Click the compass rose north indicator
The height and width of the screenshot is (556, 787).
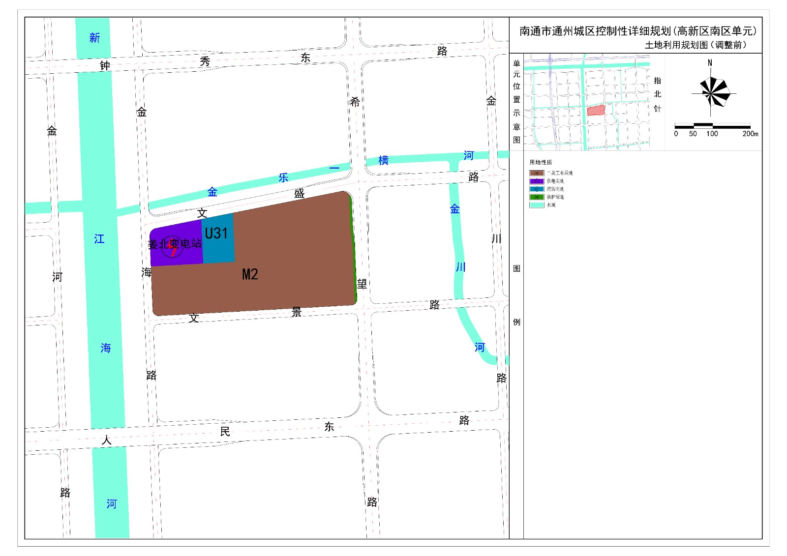tap(714, 92)
